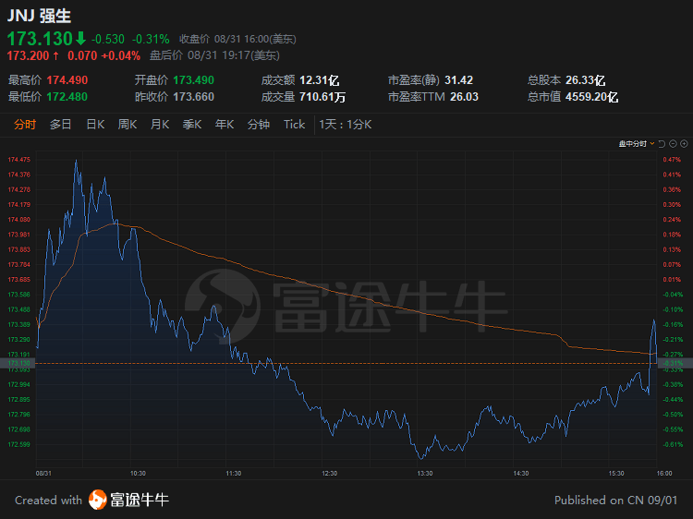Click the 盘后价 08/31 19:17 timestamp

click(214, 55)
